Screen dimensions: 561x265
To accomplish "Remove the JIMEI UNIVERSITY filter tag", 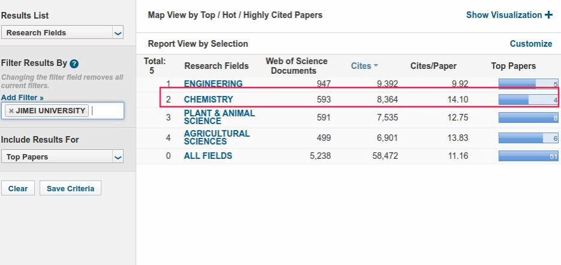I will [11, 110].
